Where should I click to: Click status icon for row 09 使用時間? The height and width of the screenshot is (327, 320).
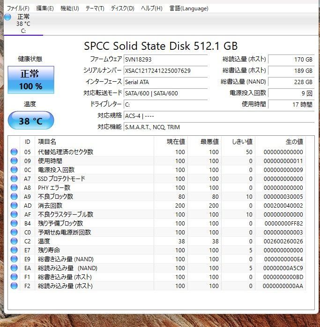click(14, 161)
